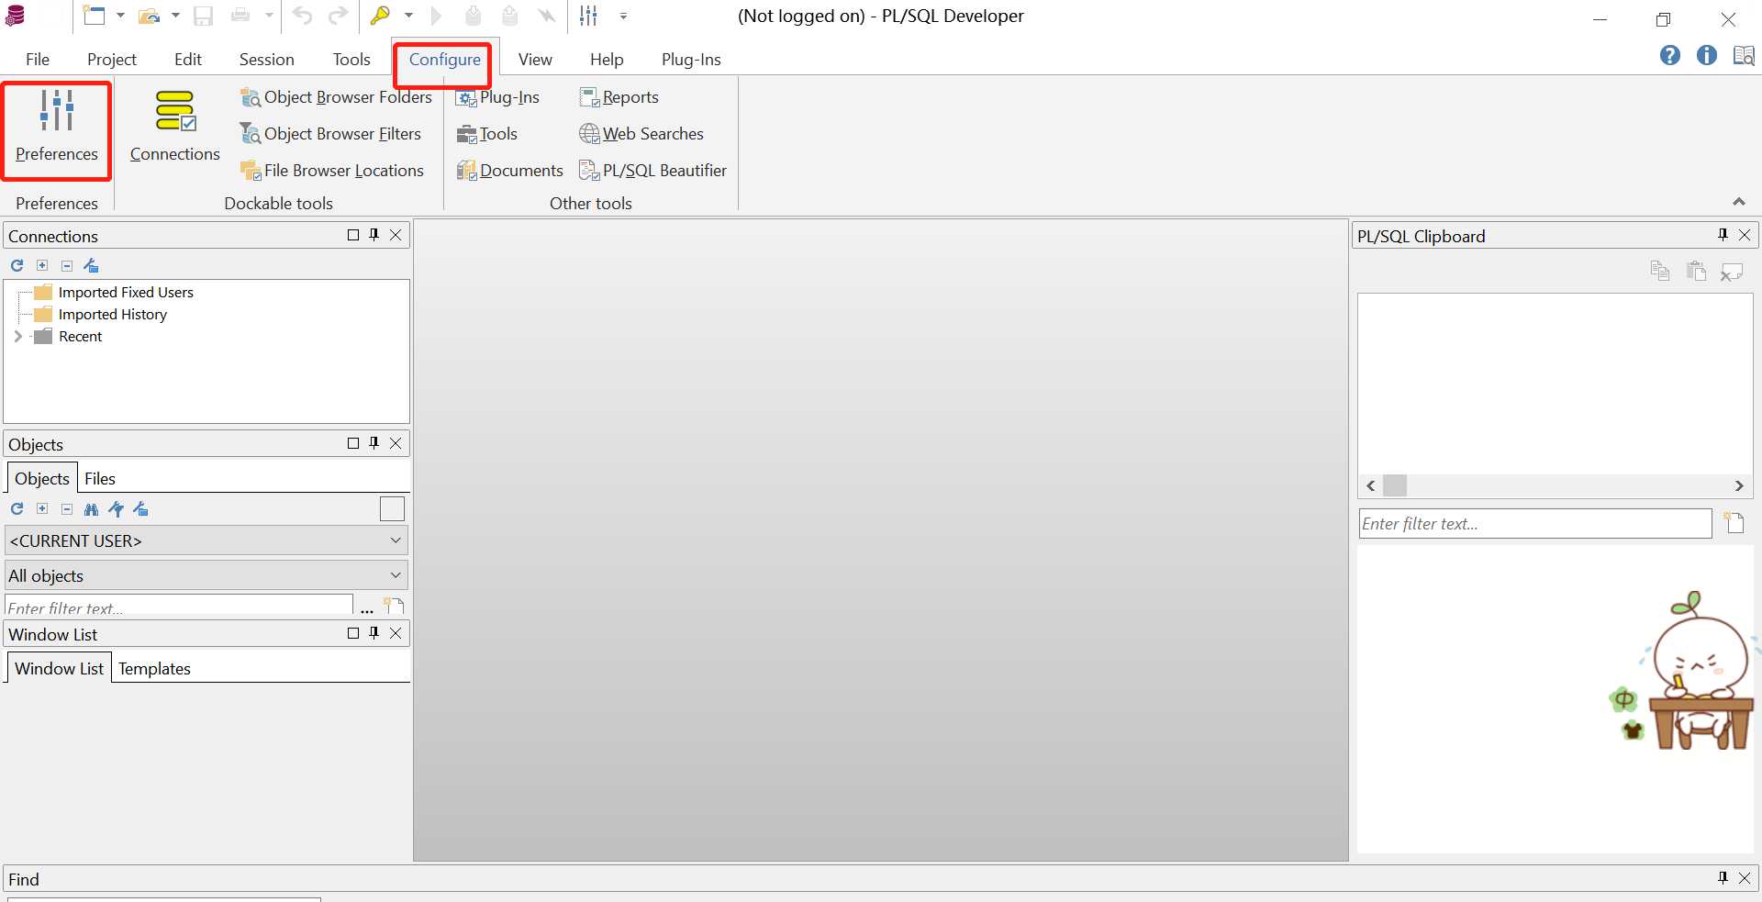This screenshot has width=1762, height=902.
Task: Open Documents configuration
Action: (510, 171)
